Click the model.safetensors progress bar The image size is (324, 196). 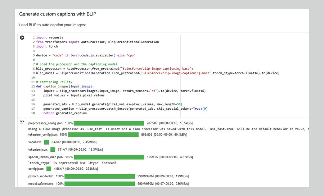[x=100, y=184]
